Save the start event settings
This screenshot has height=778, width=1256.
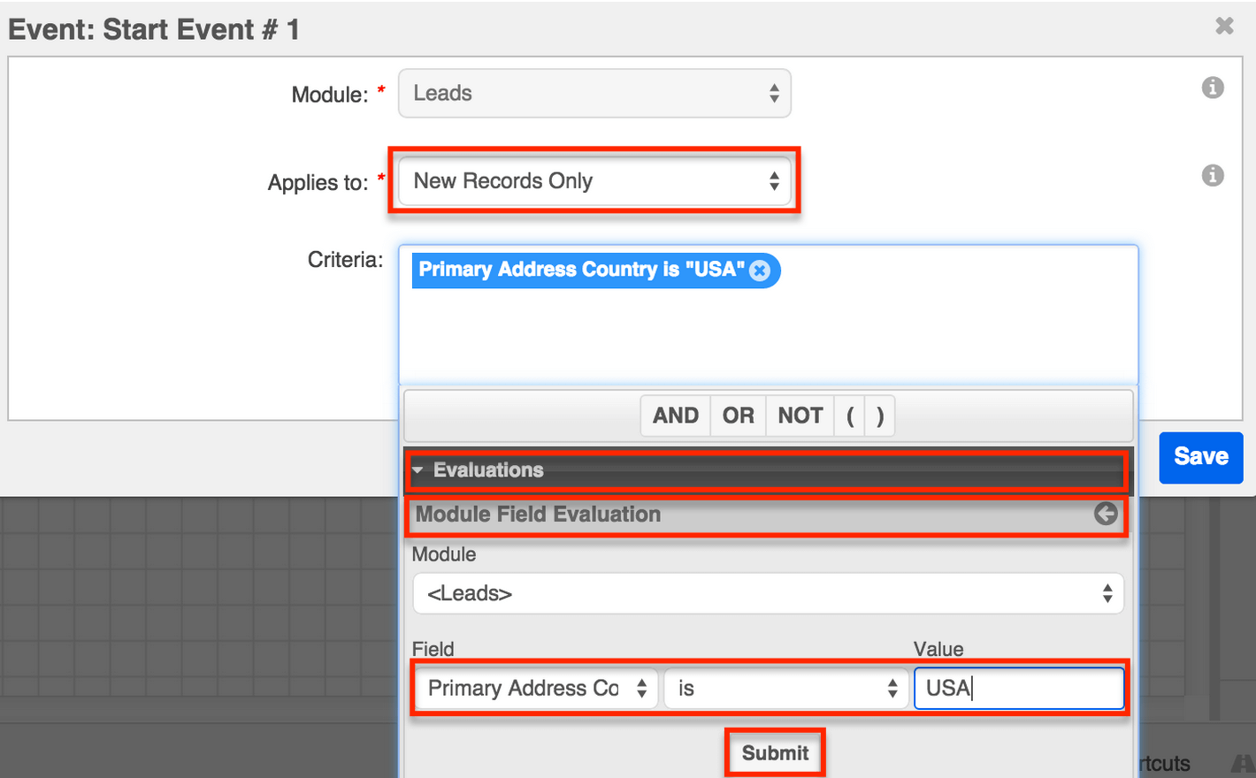coord(1201,457)
